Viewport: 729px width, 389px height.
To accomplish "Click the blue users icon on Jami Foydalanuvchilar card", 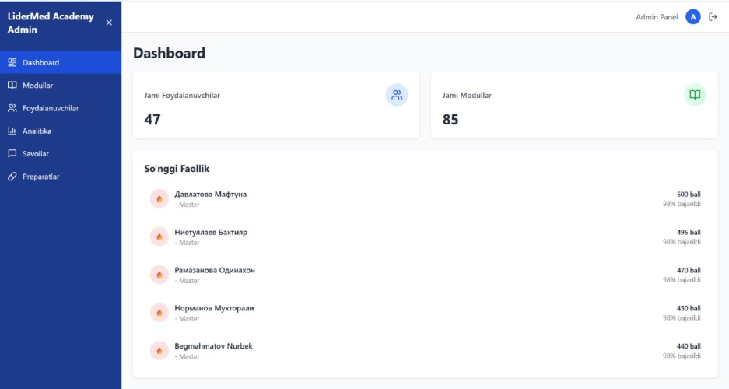I will click(x=397, y=95).
